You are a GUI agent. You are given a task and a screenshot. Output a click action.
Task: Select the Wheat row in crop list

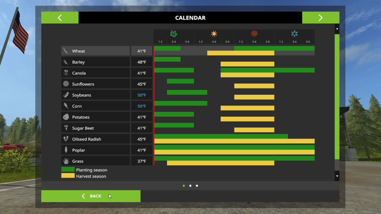96,51
